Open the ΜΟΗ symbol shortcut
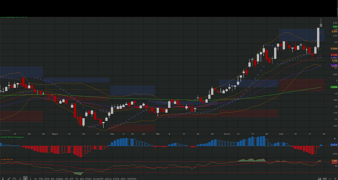This screenshot has height=180, width=338. point(123,179)
